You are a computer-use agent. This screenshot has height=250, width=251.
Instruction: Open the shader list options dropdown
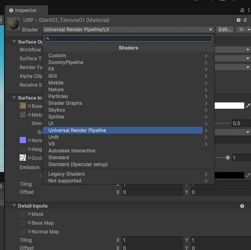pos(244,30)
